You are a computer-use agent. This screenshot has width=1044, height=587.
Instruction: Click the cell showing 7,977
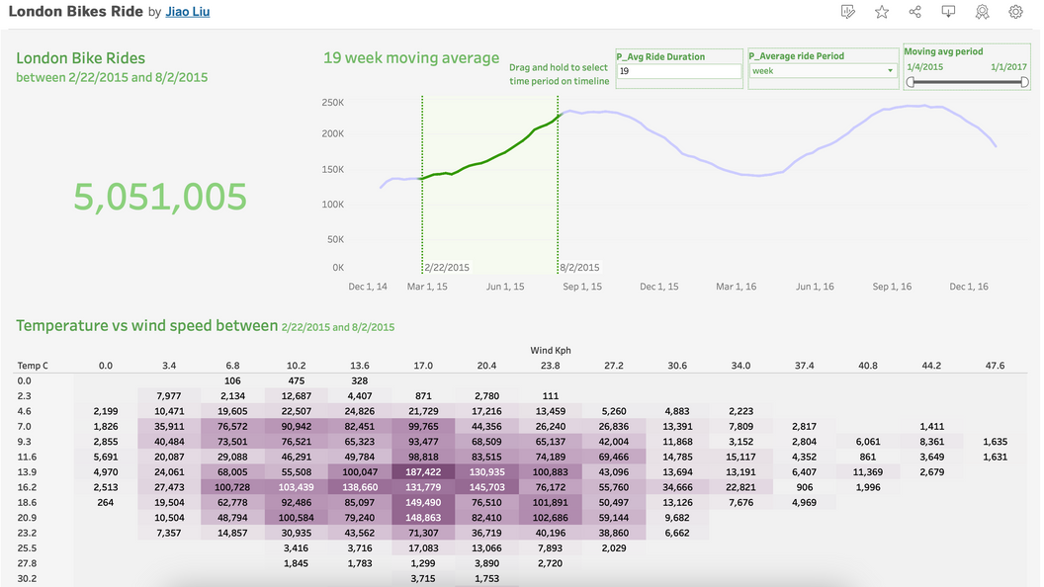pyautogui.click(x=169, y=396)
